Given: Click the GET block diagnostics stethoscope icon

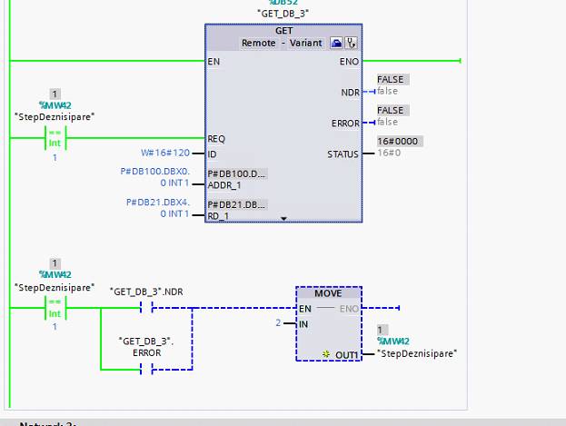Looking at the screenshot, I should (x=351, y=43).
